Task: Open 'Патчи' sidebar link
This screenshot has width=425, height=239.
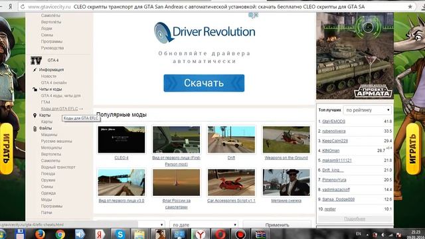Action: pos(46,212)
